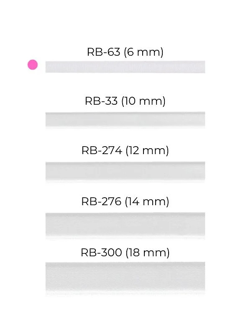Choose the 10 mm strap image
251x335 pixels.
pyautogui.click(x=125, y=119)
